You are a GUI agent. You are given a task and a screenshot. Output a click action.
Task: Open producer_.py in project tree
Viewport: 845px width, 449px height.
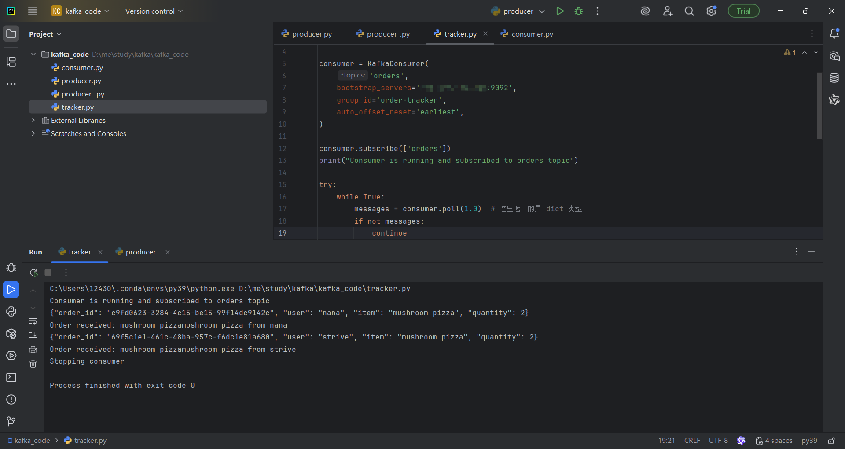pyautogui.click(x=83, y=94)
